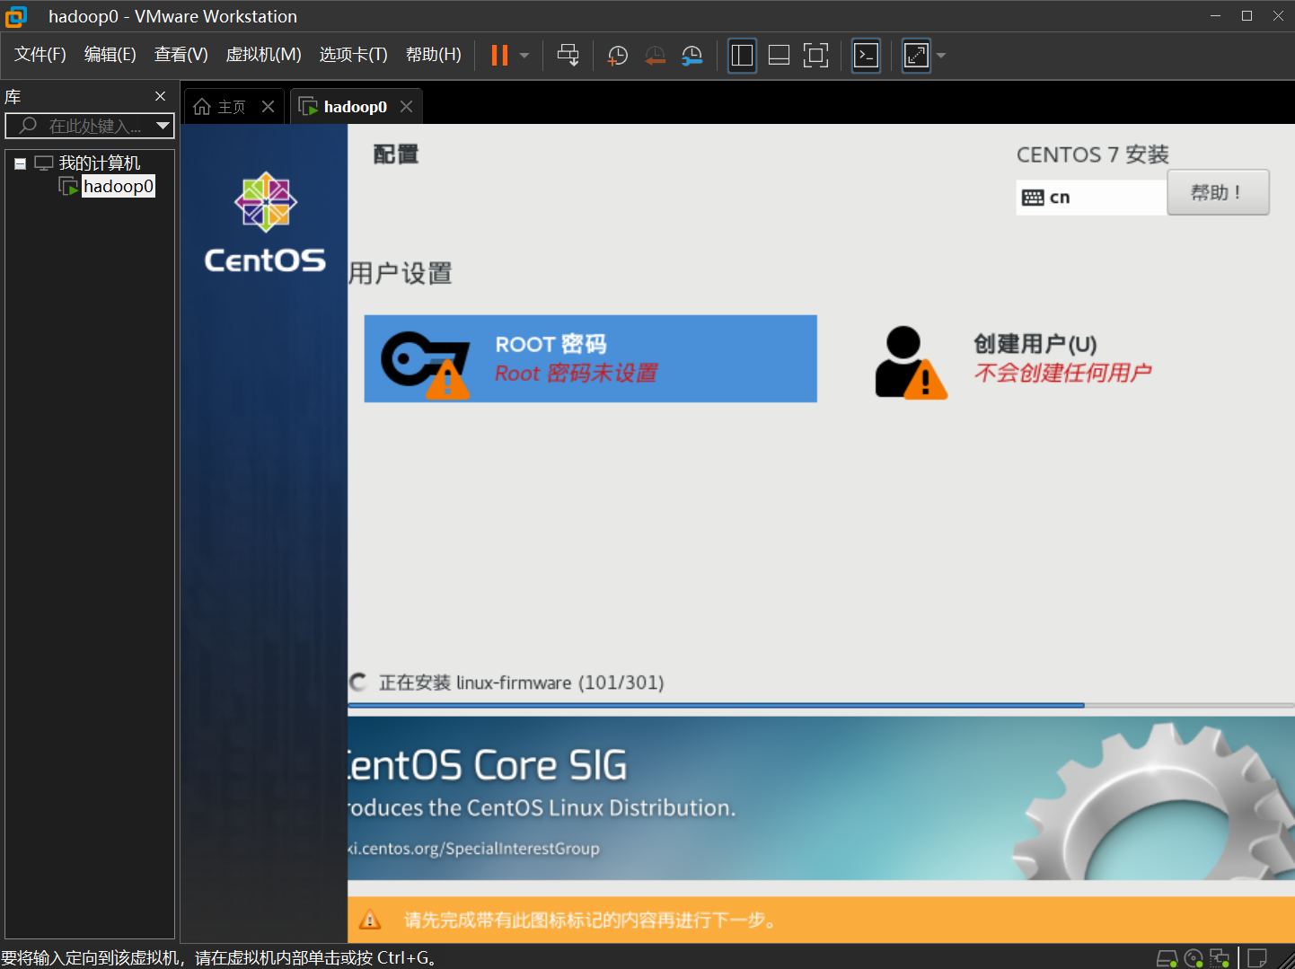Pause the virtual machine with the orange pause button

(499, 56)
